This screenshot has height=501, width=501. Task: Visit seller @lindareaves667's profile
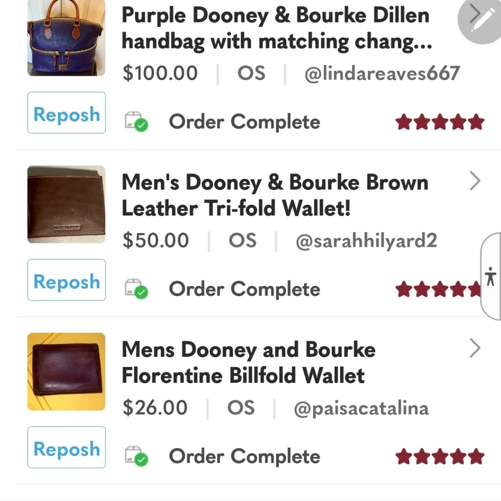(382, 74)
